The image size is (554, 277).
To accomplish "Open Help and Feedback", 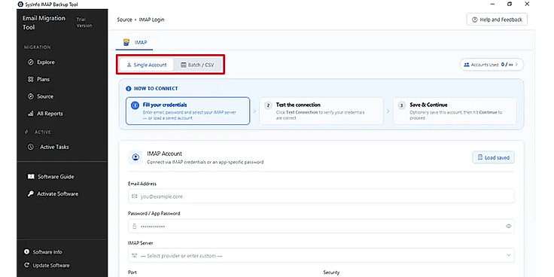I will (497, 20).
